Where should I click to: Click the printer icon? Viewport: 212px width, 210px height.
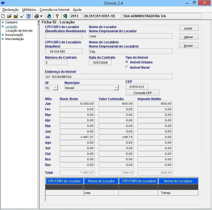click(x=36, y=16)
